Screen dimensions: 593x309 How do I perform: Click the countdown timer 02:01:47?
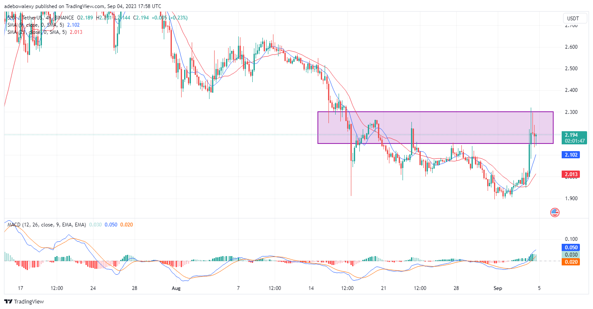point(574,141)
